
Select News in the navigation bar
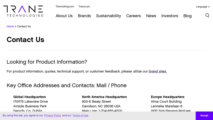(151, 16)
